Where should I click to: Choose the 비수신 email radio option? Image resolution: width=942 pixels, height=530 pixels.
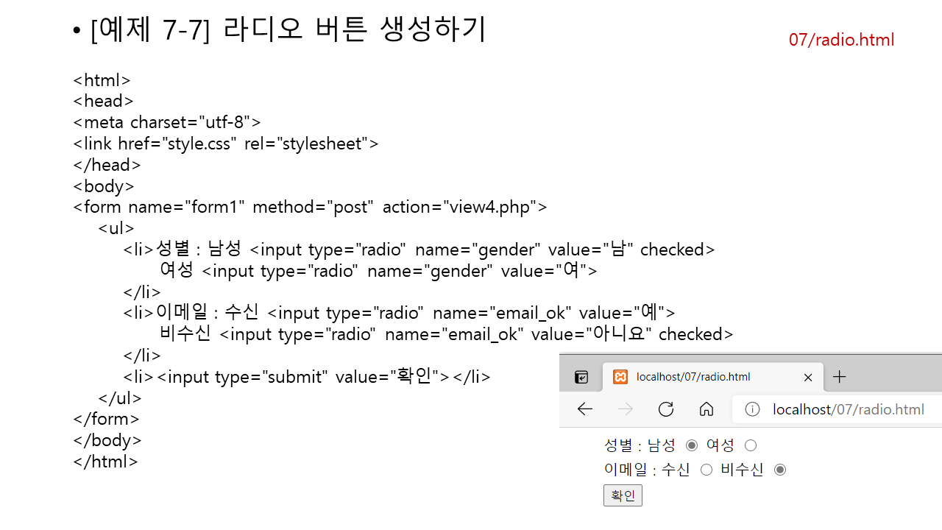click(780, 470)
